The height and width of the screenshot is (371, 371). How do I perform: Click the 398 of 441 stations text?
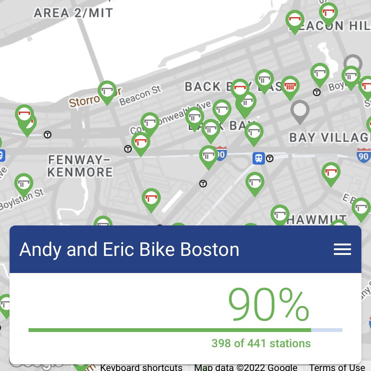click(x=261, y=343)
